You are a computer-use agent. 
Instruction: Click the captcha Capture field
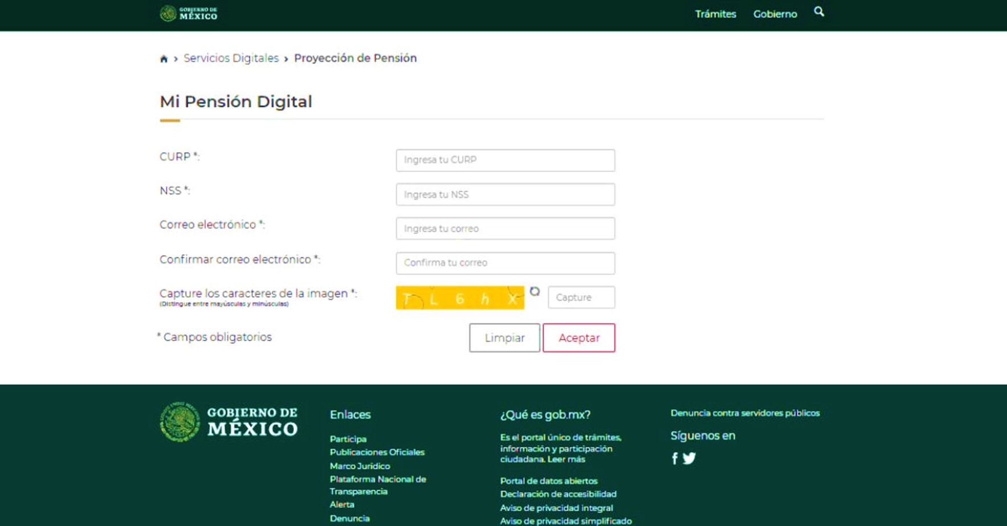click(x=581, y=297)
